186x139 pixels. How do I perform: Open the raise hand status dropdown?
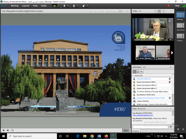(x=87, y=6)
